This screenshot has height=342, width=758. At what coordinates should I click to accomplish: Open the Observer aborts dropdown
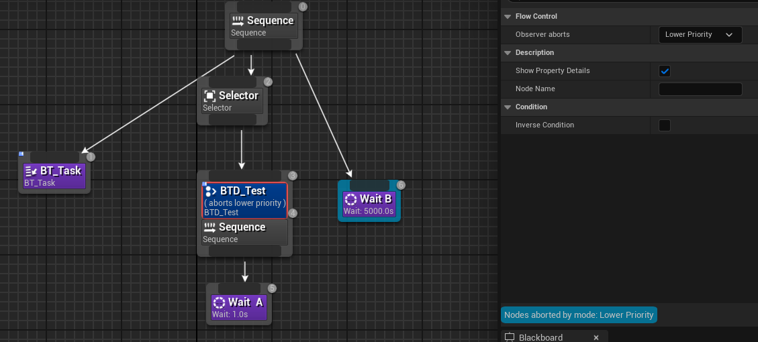point(699,35)
